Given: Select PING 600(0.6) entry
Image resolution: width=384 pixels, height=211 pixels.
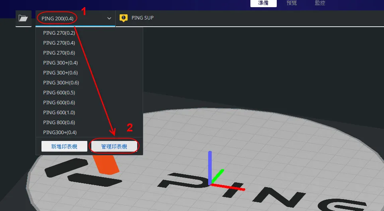Looking at the screenshot, I should pos(89,103).
